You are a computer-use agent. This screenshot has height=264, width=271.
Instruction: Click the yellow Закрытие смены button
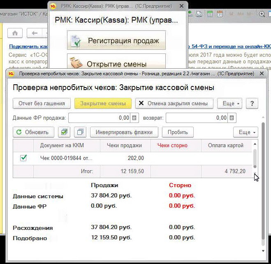click(103, 103)
